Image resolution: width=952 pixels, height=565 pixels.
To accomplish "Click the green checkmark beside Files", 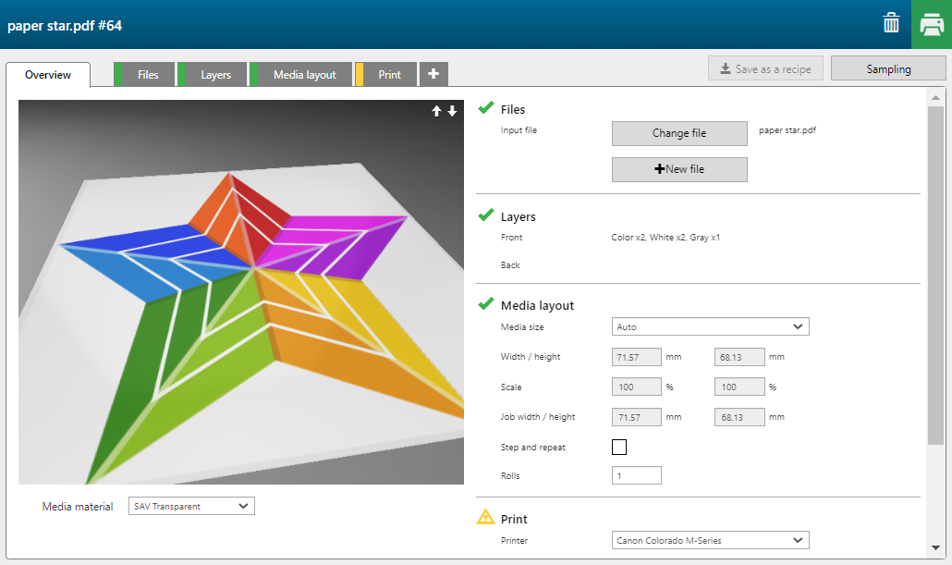I will click(485, 109).
